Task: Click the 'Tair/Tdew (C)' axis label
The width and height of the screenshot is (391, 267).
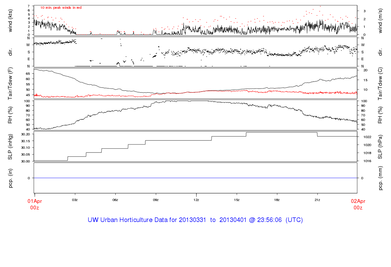Action: click(380, 84)
